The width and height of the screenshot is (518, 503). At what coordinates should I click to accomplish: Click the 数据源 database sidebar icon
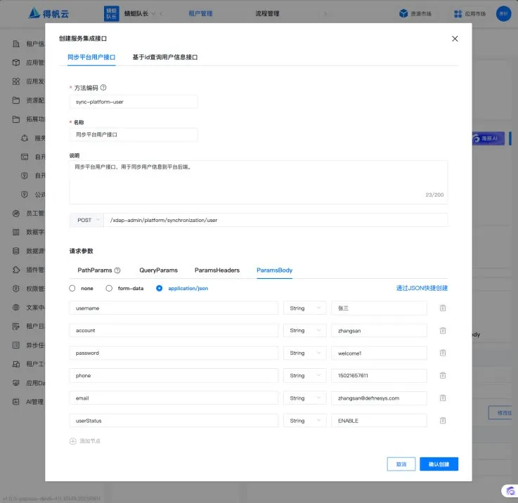point(16,251)
